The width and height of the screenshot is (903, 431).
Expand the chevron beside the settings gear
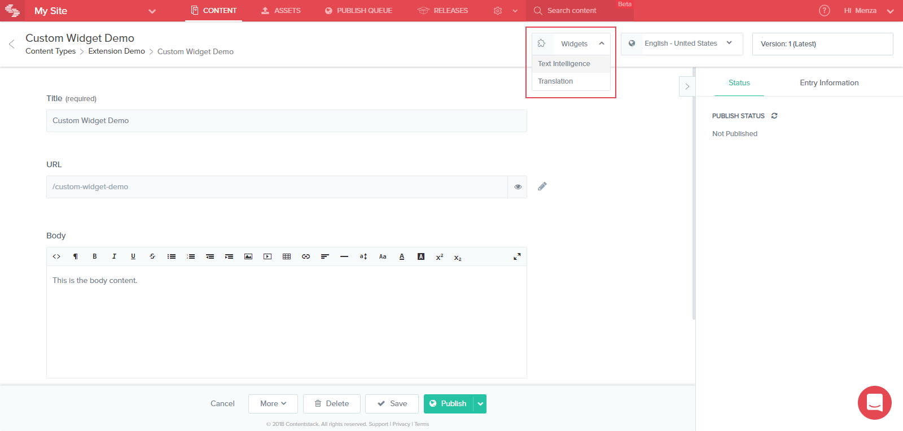[515, 11]
